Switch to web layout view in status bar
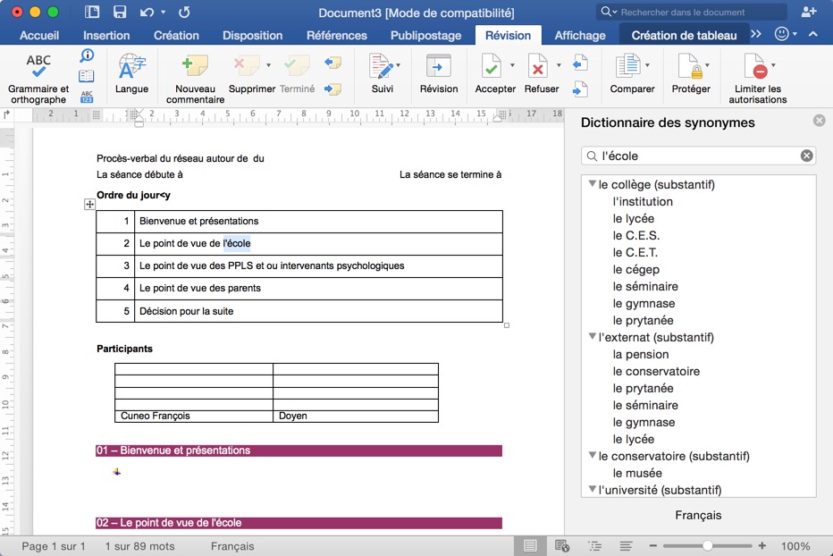The width and height of the screenshot is (833, 556). [562, 546]
